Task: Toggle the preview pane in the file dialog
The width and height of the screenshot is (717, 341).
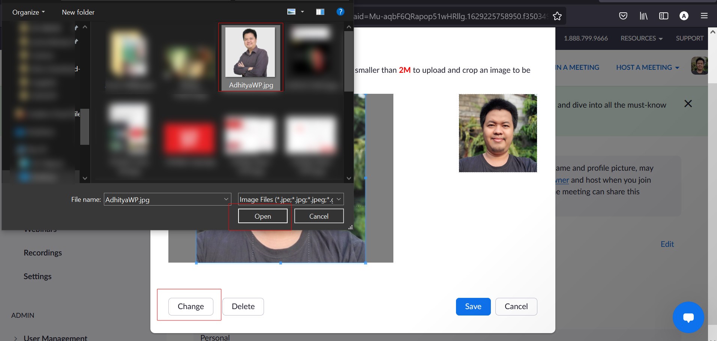Action: (x=320, y=12)
